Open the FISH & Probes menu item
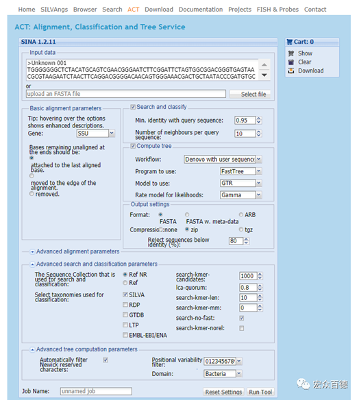This screenshot has height=400, width=359. click(x=277, y=10)
